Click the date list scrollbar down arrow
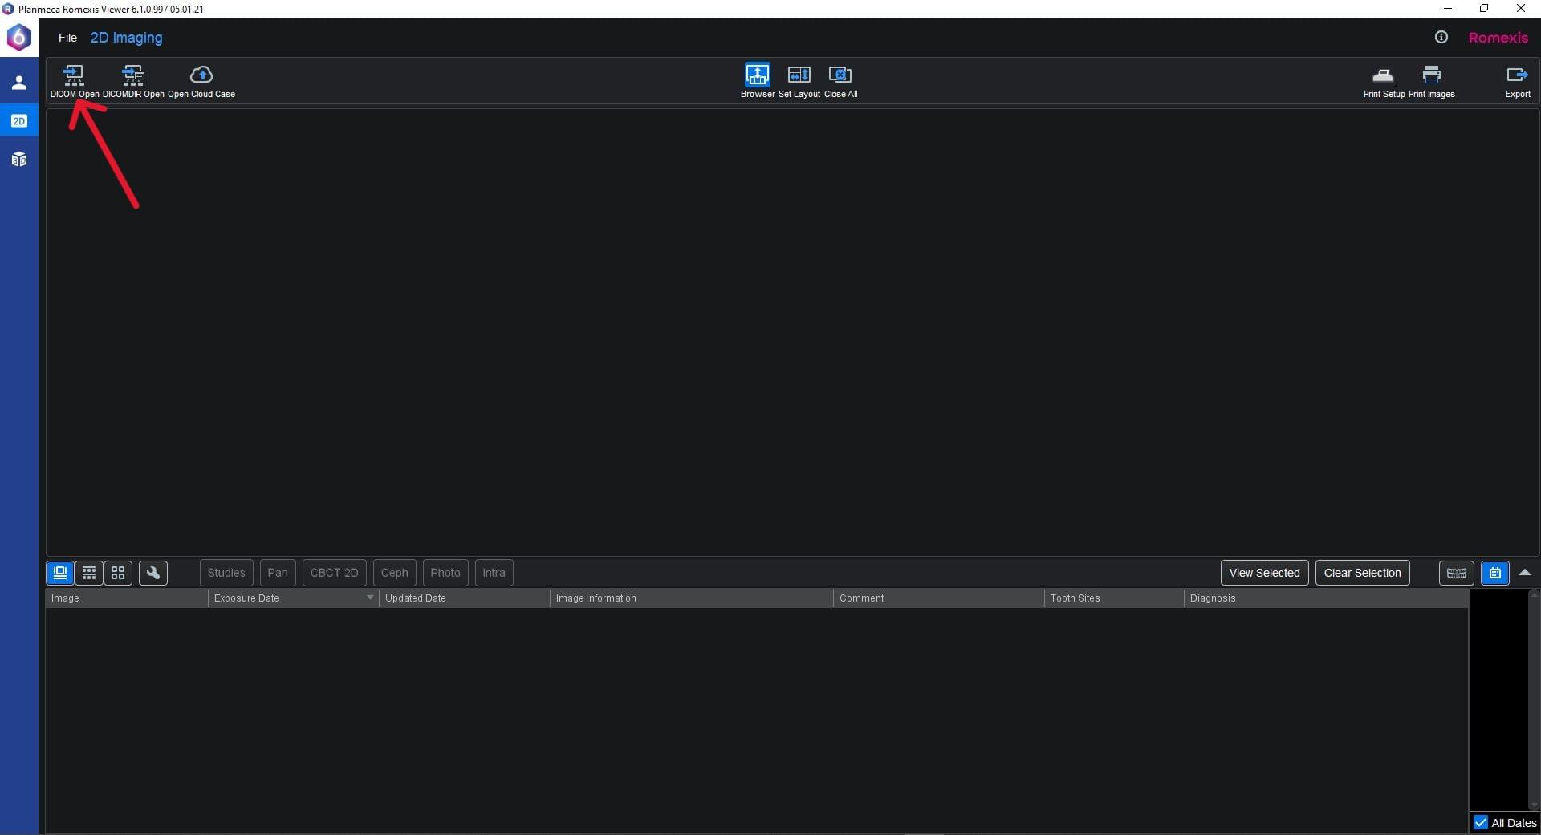 pos(1534,805)
